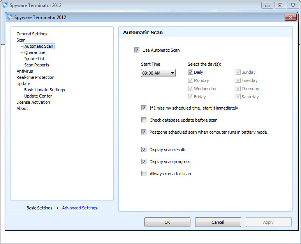Uncheck Display scan results
The width and height of the screenshot is (301, 244).
144,150
